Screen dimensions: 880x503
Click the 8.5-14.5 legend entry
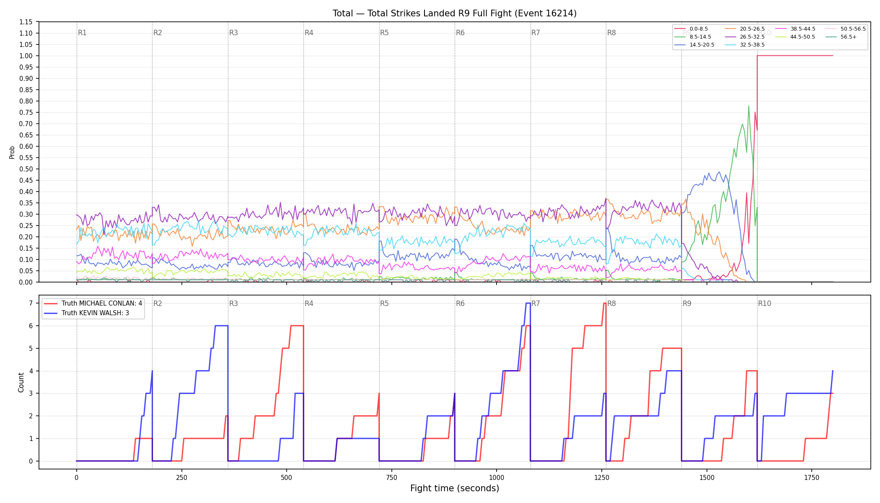point(693,37)
